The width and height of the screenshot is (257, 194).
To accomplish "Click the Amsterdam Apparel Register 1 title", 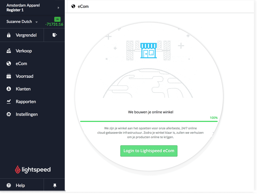I will click(23, 7).
